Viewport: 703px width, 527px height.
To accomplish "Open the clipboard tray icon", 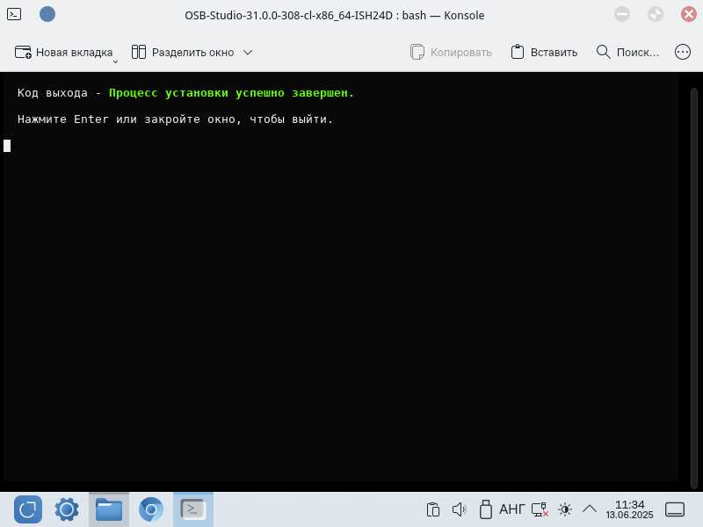I will pyautogui.click(x=432, y=509).
